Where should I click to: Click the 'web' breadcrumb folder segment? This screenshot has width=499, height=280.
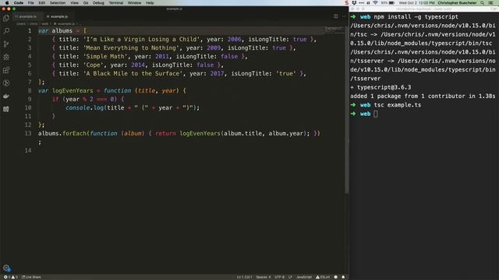coord(45,24)
